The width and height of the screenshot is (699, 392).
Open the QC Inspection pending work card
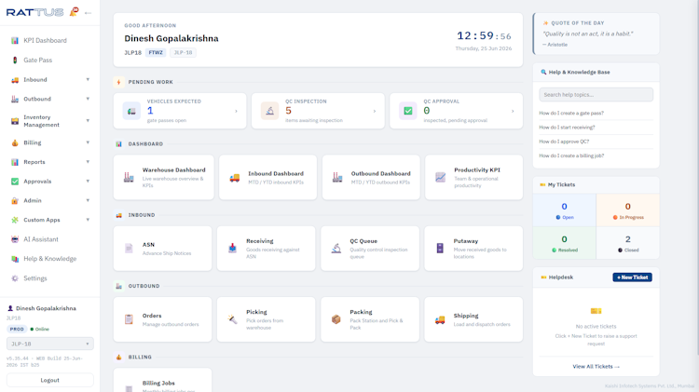click(318, 111)
